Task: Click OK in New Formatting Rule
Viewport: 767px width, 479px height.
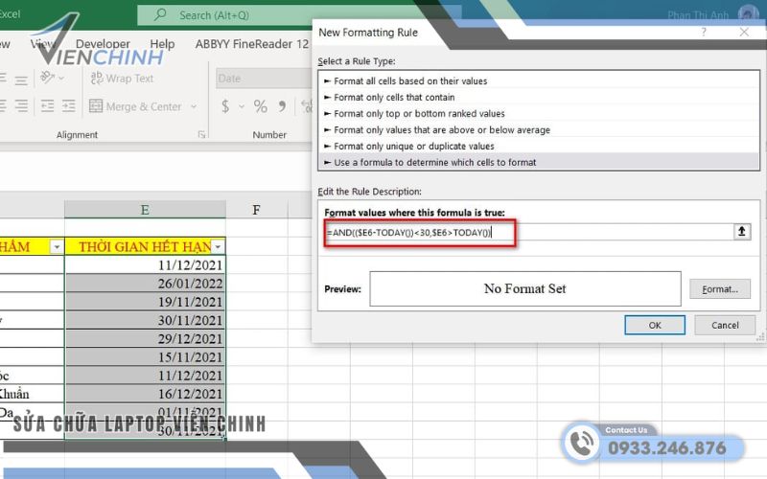Action: [x=655, y=325]
